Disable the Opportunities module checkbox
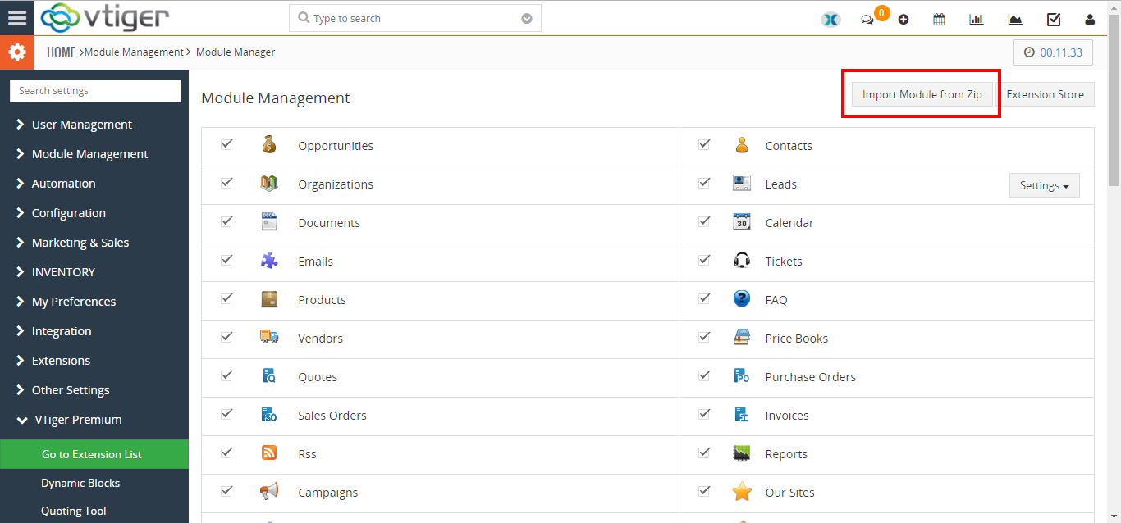This screenshot has height=523, width=1121. click(226, 144)
